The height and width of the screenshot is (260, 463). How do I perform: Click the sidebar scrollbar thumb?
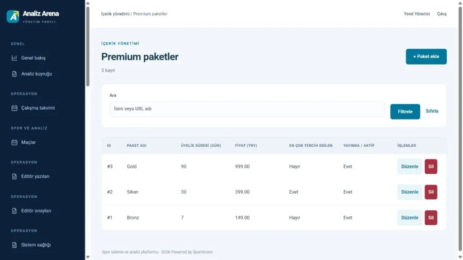click(x=88, y=46)
